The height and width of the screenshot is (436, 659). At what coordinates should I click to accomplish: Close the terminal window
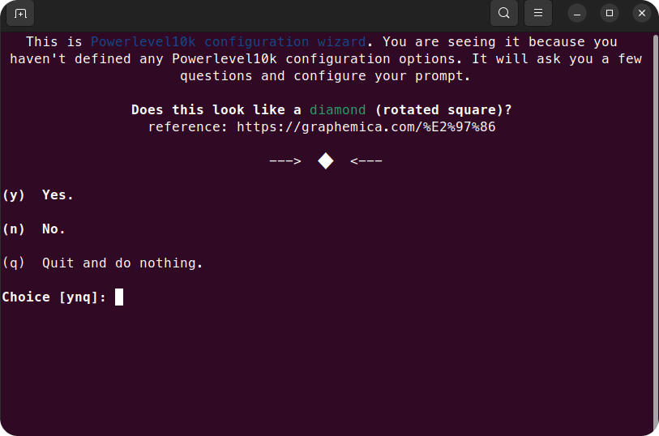(641, 13)
